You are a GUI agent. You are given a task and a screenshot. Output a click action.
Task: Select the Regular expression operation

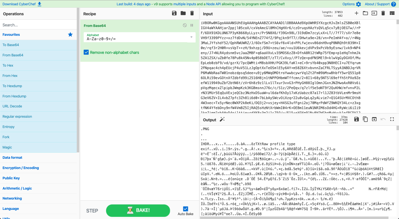38,116
